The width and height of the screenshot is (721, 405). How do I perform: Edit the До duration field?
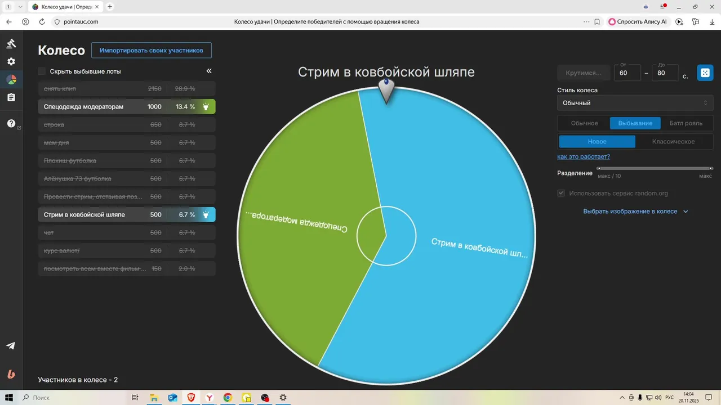tap(665, 73)
